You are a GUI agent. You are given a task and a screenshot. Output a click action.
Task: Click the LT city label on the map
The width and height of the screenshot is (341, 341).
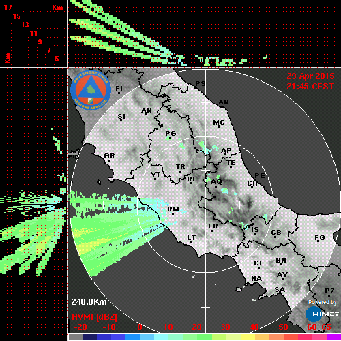(192, 238)
